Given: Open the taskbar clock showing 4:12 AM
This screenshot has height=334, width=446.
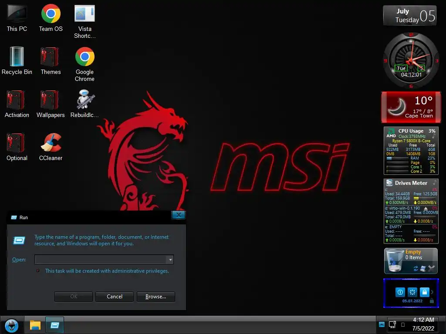Looking at the screenshot, I should pos(423,324).
